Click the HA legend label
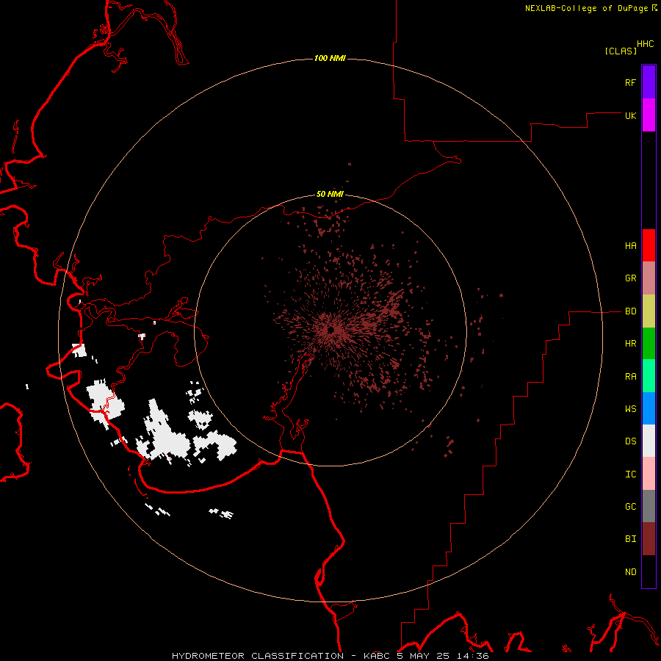661x661 pixels. [x=630, y=246]
